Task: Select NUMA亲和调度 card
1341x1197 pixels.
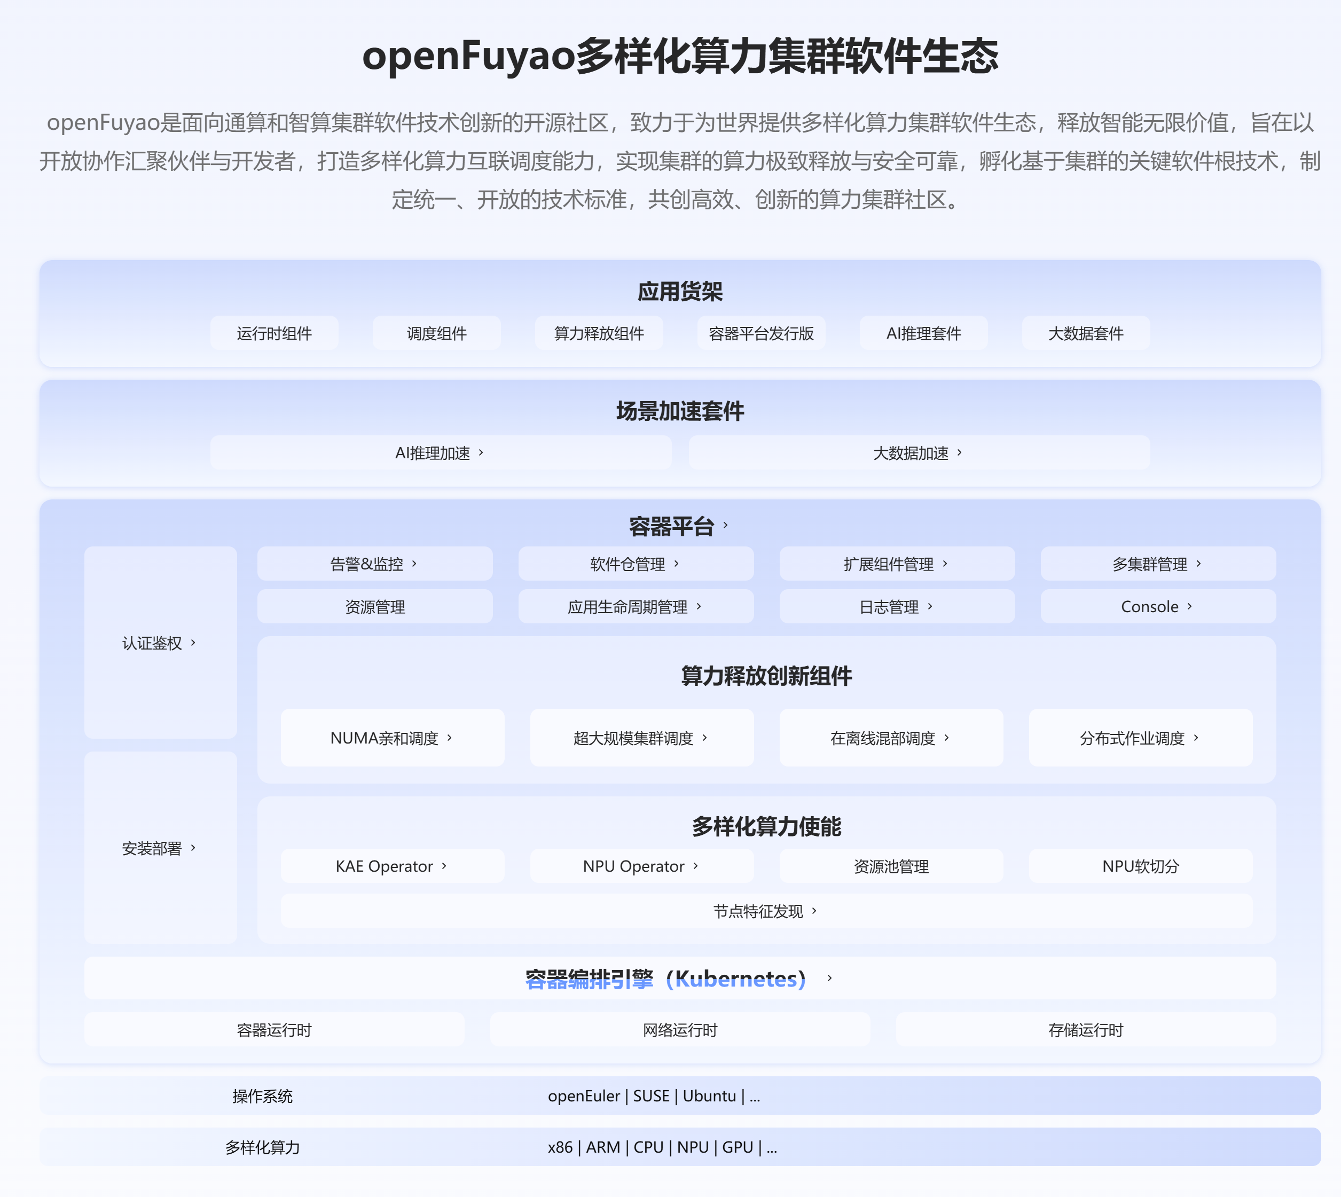Action: [392, 738]
